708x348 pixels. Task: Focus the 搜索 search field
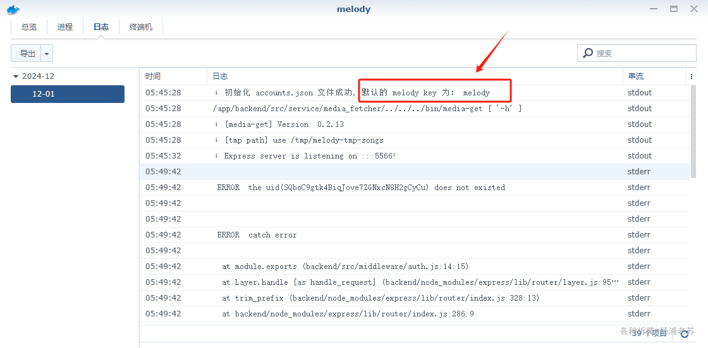click(x=637, y=53)
